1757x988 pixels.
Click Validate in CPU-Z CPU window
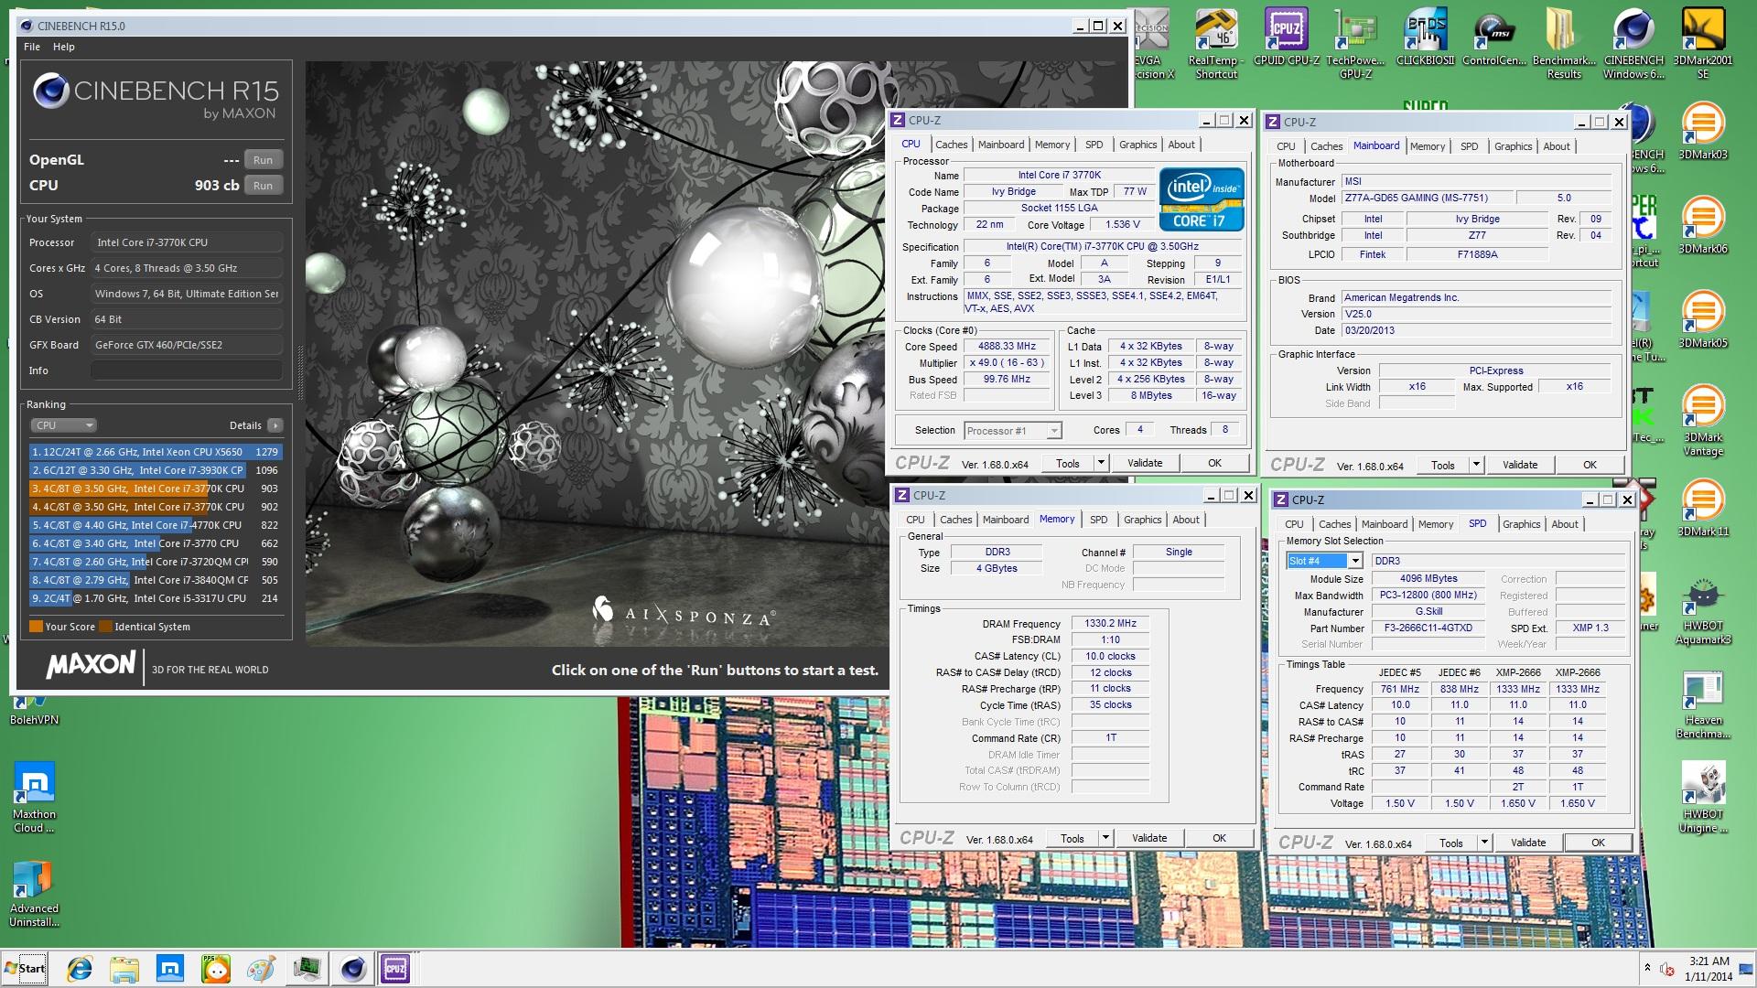(1145, 463)
